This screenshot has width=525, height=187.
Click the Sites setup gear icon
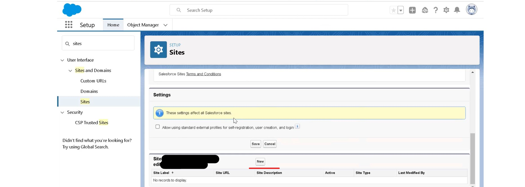pyautogui.click(x=158, y=50)
